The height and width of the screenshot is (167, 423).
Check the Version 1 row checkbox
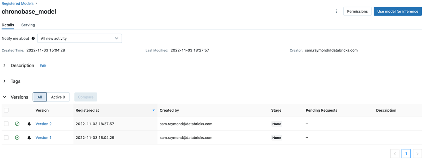[x=6, y=138]
